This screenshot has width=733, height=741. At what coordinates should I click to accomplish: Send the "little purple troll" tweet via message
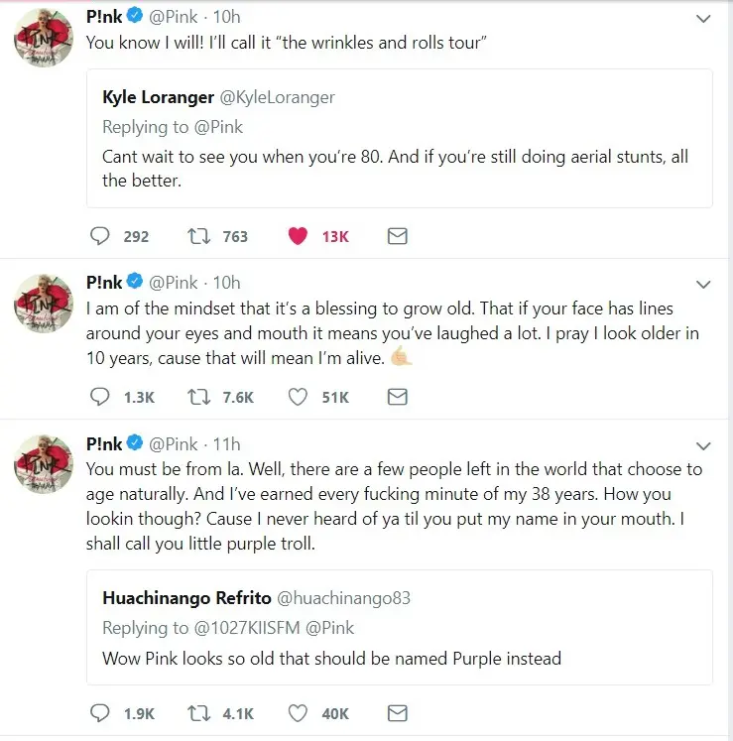coord(397,713)
